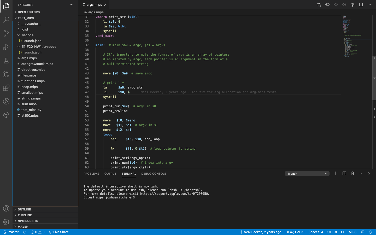This screenshot has width=376, height=235.
Task: Open autogrowstack.mips file
Action: [x=45, y=64]
